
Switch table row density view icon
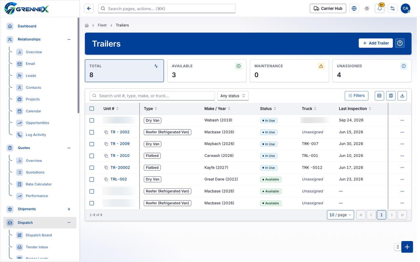click(379, 96)
